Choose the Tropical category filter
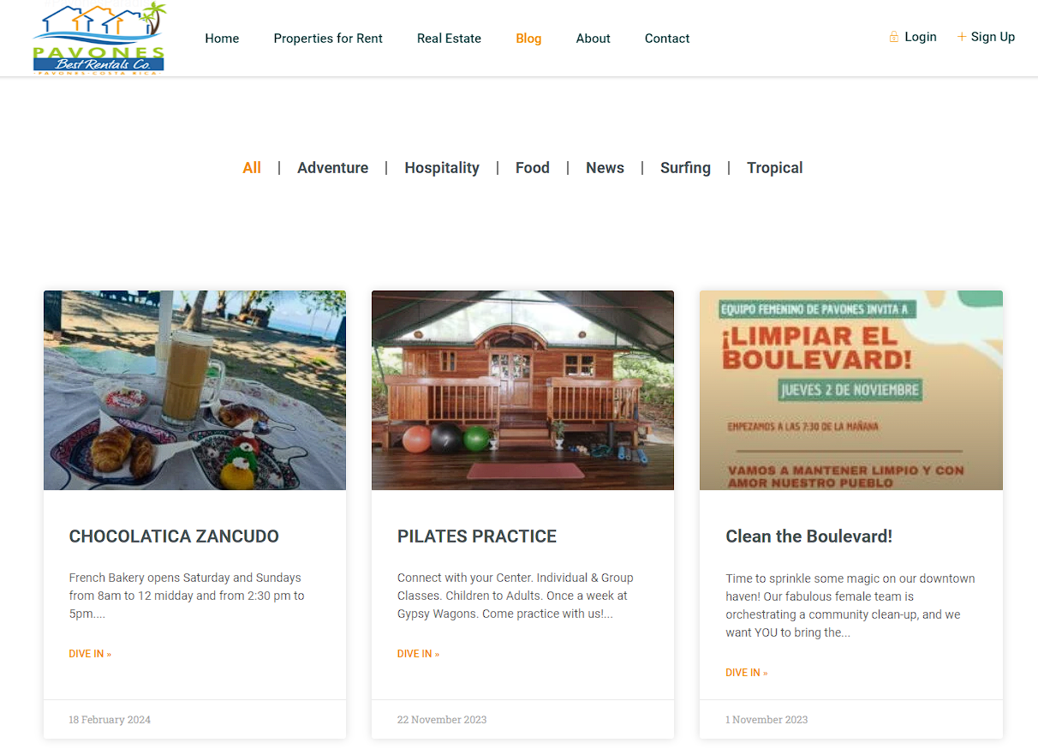1038x755 pixels. (x=774, y=168)
